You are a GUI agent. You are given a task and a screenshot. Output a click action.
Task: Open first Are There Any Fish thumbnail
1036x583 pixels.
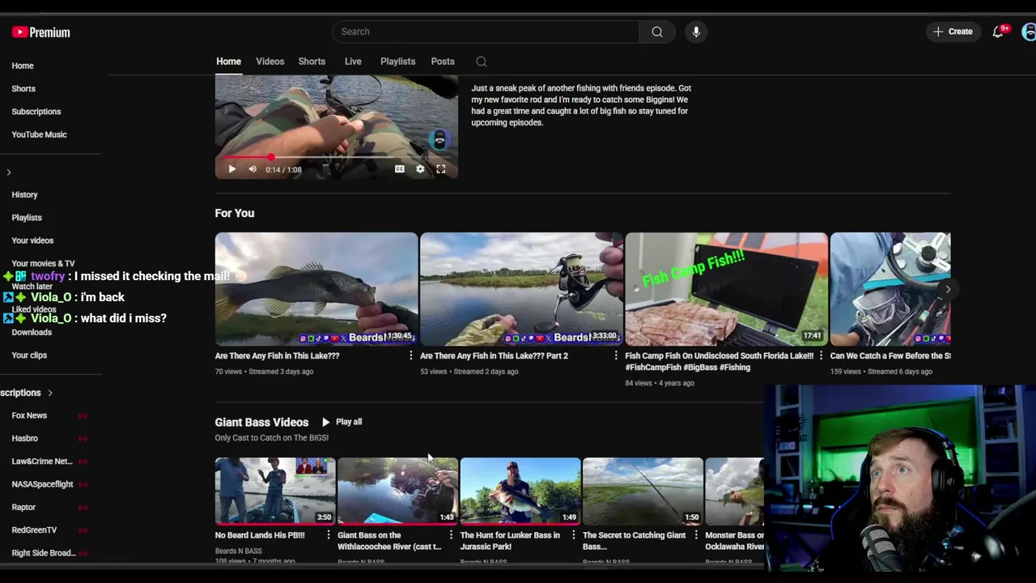(x=316, y=289)
